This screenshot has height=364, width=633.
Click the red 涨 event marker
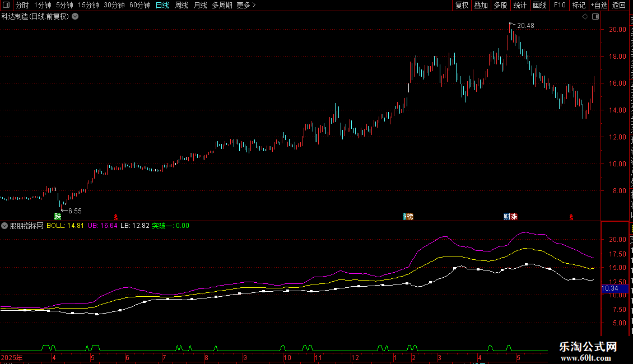[x=514, y=217]
